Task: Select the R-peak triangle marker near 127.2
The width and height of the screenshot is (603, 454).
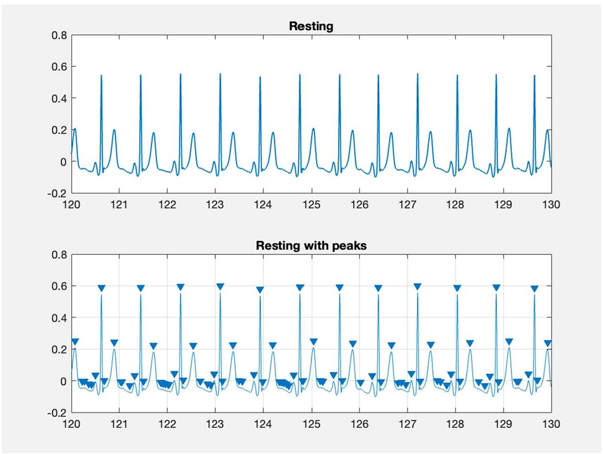Action: click(418, 287)
